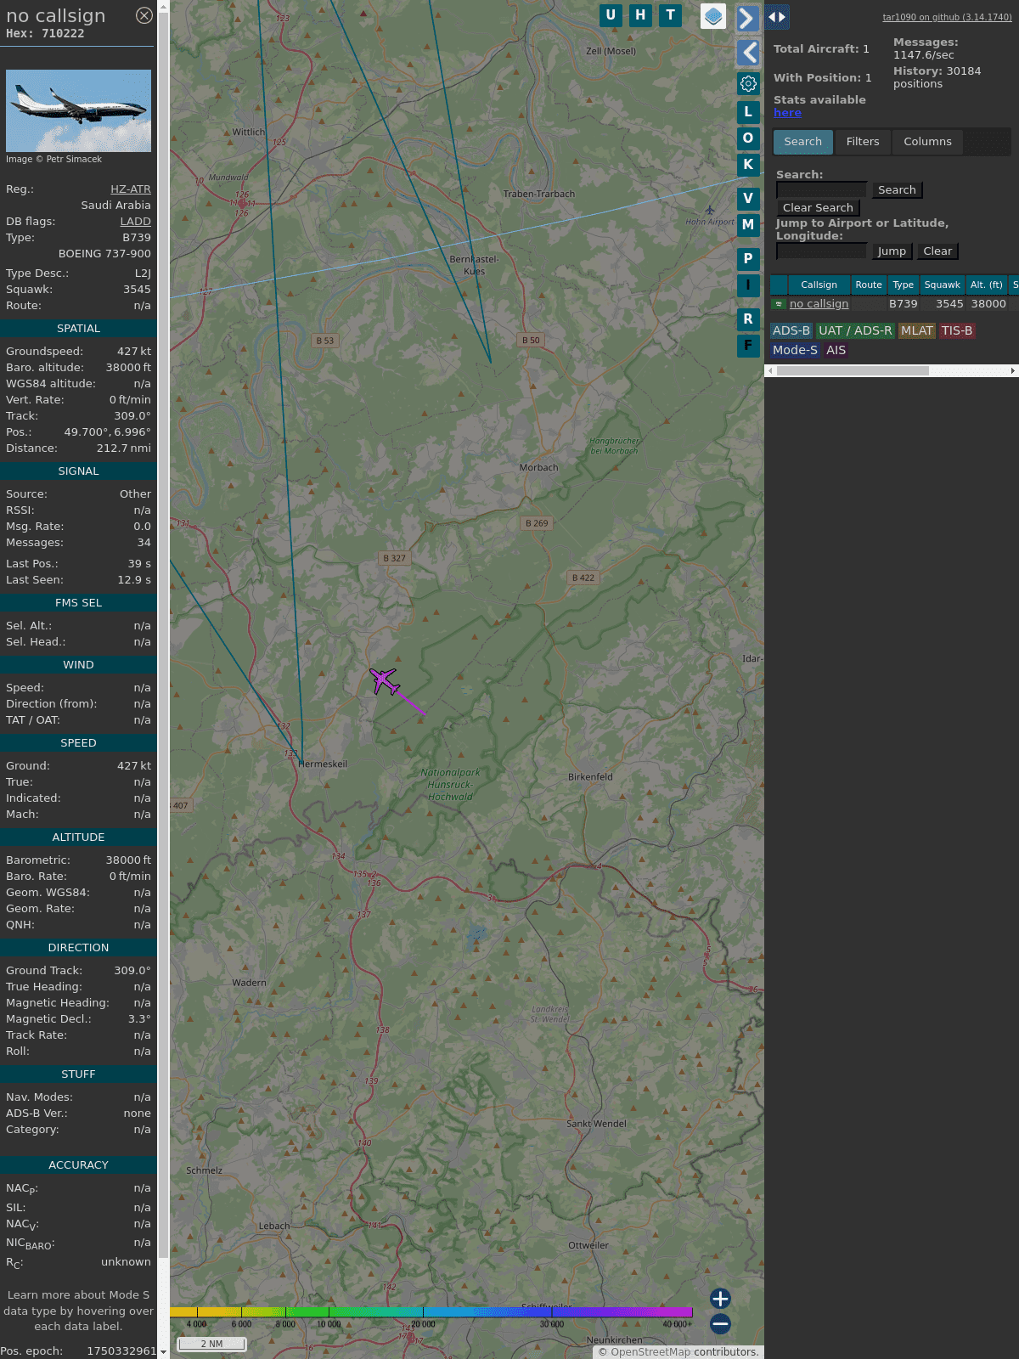This screenshot has width=1019, height=1359.
Task: Click the Baro. altitude 38000 ft value
Action: (128, 368)
